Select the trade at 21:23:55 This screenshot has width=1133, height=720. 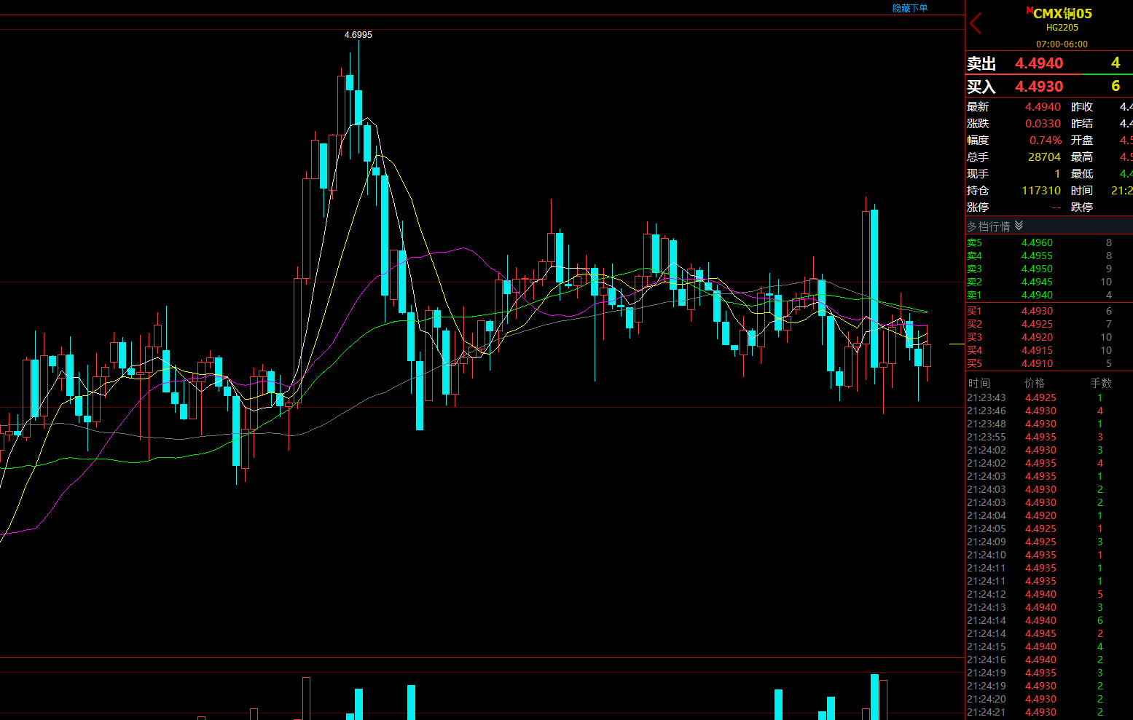(x=1049, y=438)
